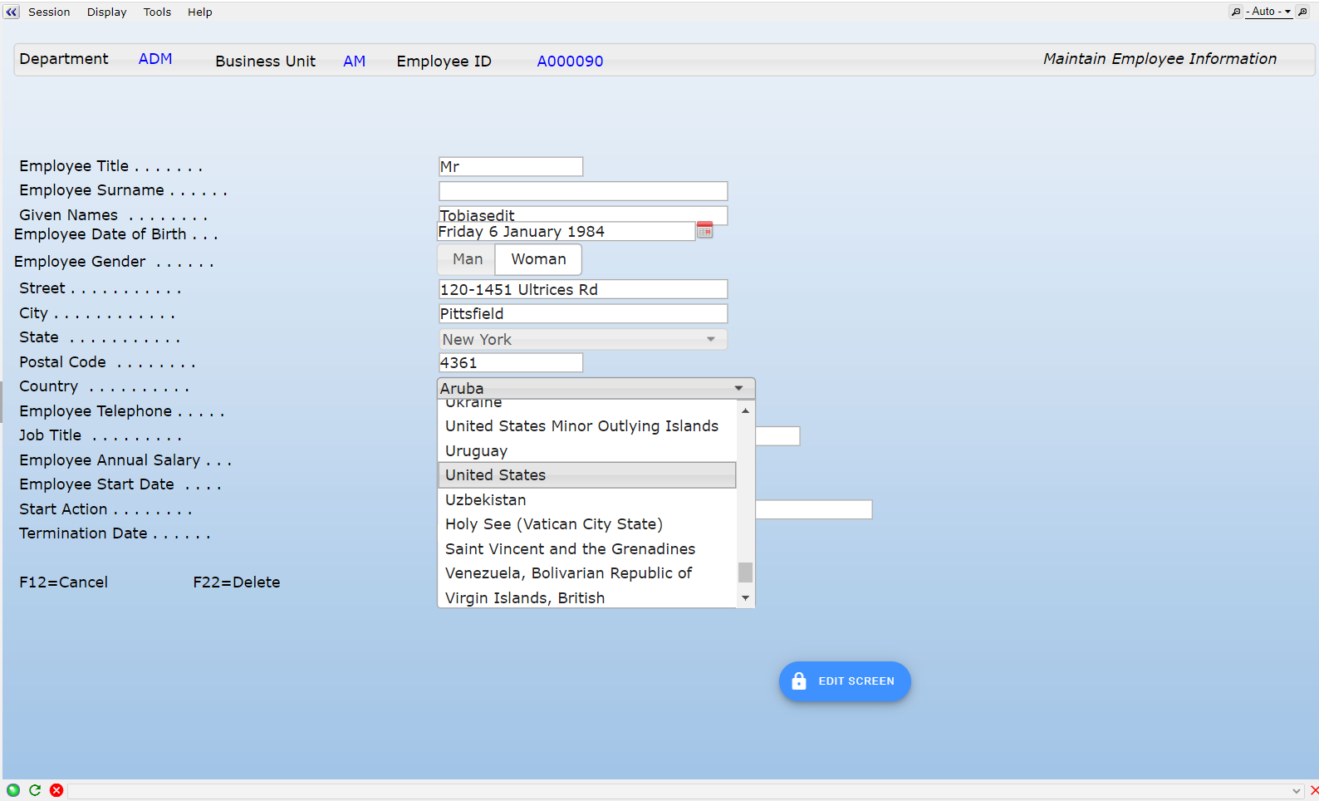Click the Edit Screen button
Viewport: 1319px width, 801px height.
845,681
